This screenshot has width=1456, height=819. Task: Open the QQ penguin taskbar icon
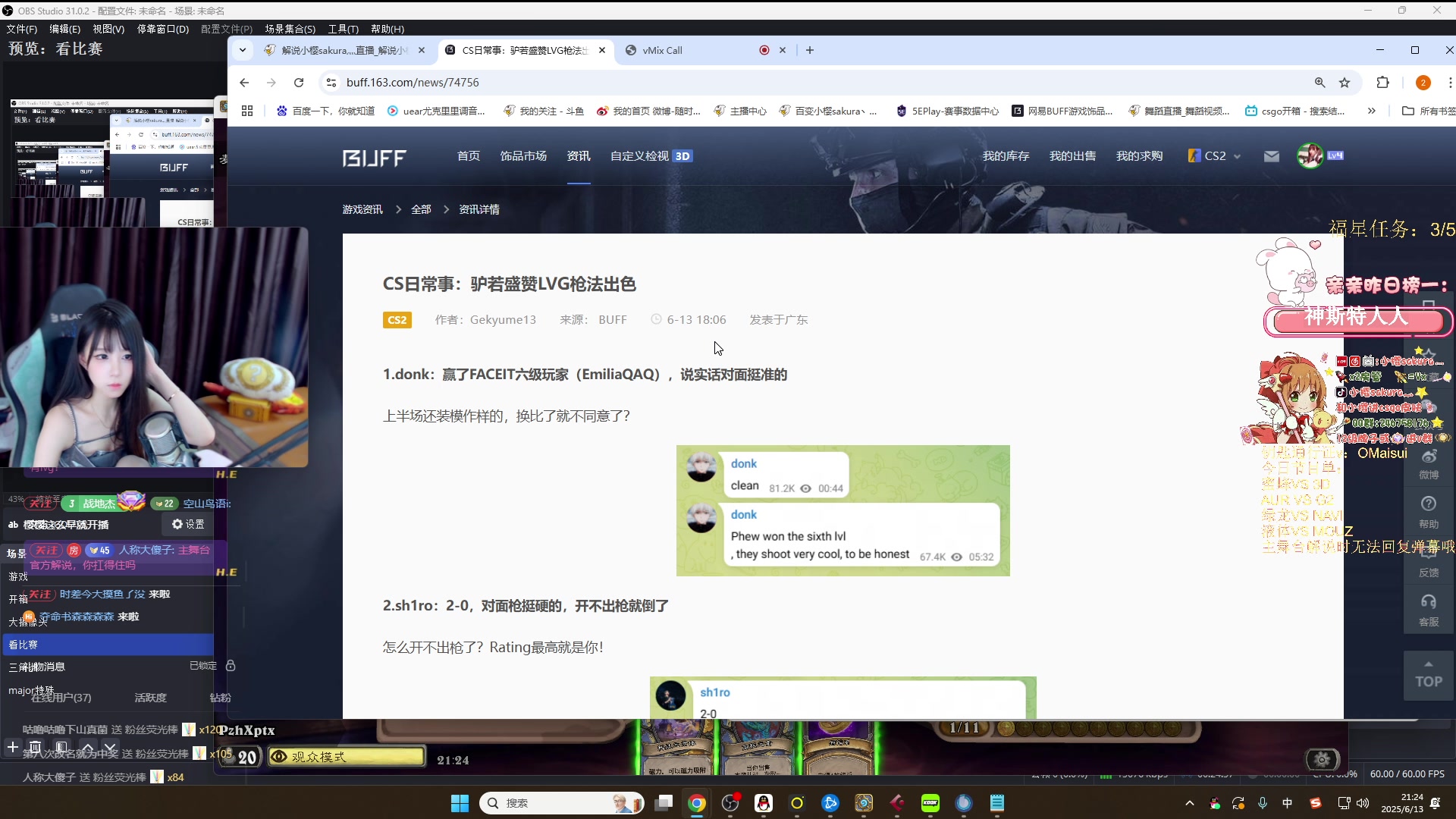click(x=764, y=803)
